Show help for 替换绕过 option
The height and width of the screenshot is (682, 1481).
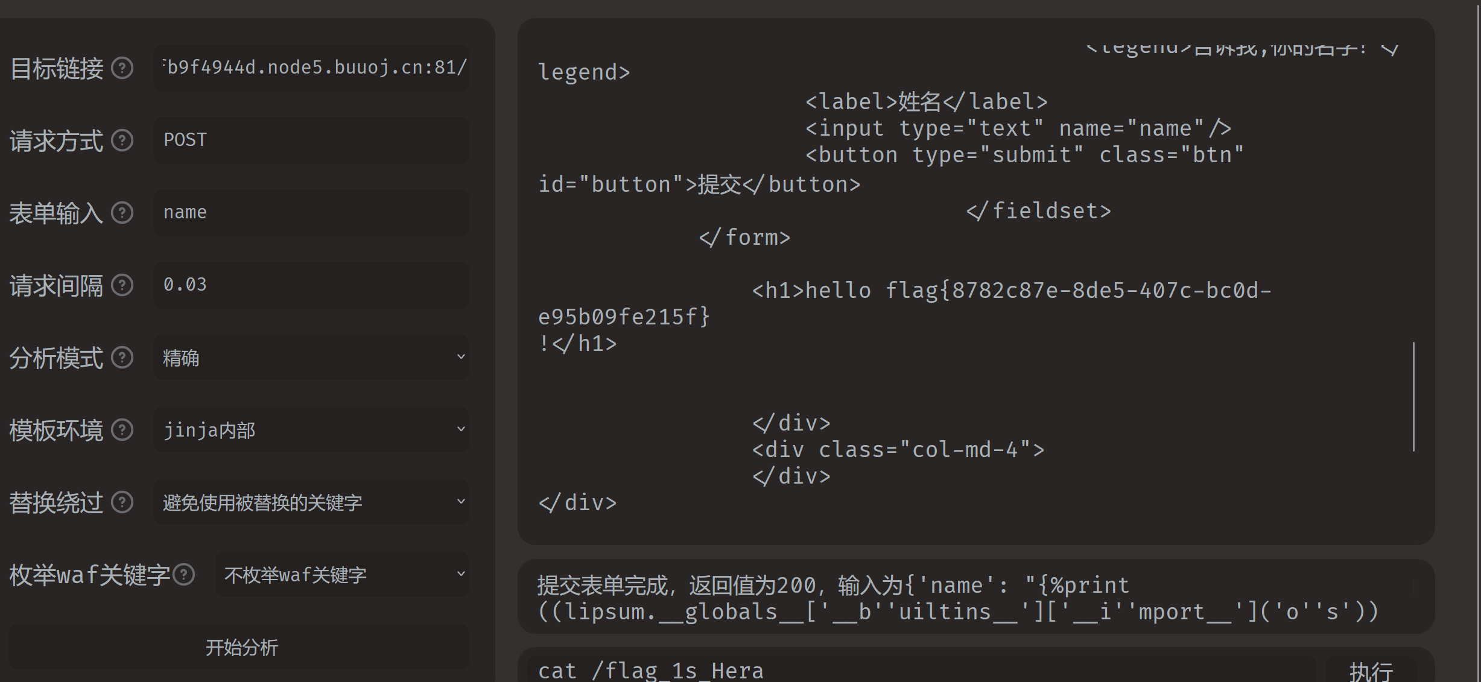click(x=122, y=502)
